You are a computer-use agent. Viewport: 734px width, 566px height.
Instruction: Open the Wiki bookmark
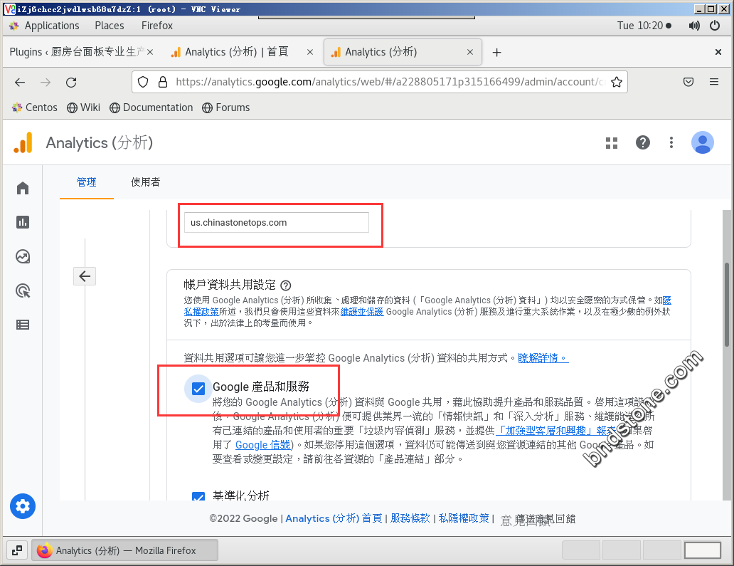click(x=83, y=108)
